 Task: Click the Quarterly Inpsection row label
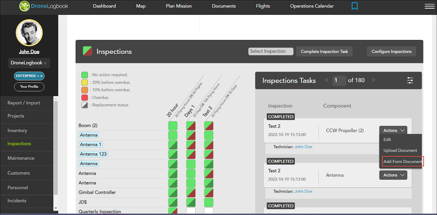click(100, 211)
